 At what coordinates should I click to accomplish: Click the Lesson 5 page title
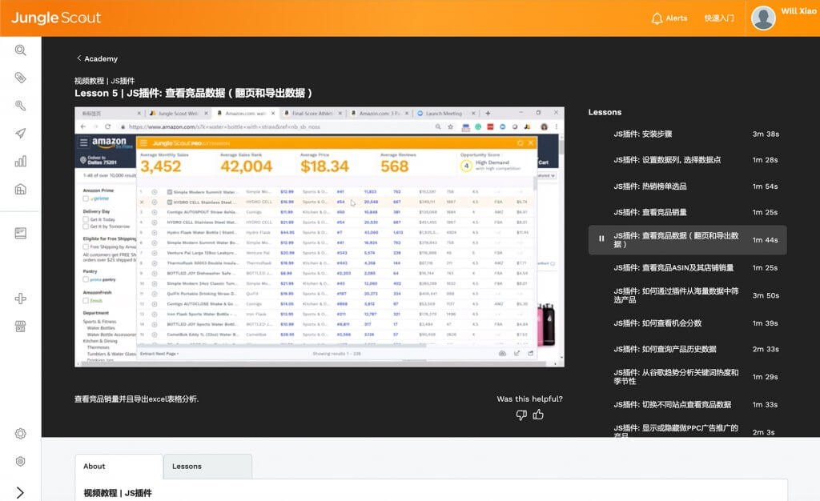click(194, 93)
